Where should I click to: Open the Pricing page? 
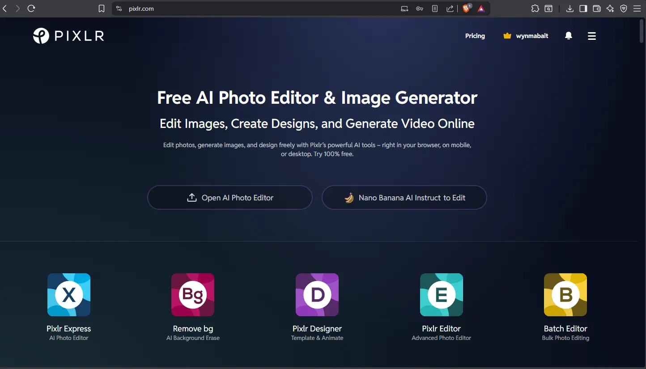pos(475,36)
